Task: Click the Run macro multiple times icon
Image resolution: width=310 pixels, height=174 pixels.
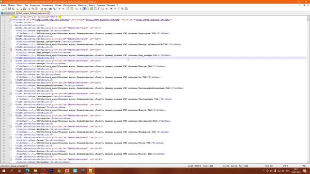Action: [x=123, y=9]
